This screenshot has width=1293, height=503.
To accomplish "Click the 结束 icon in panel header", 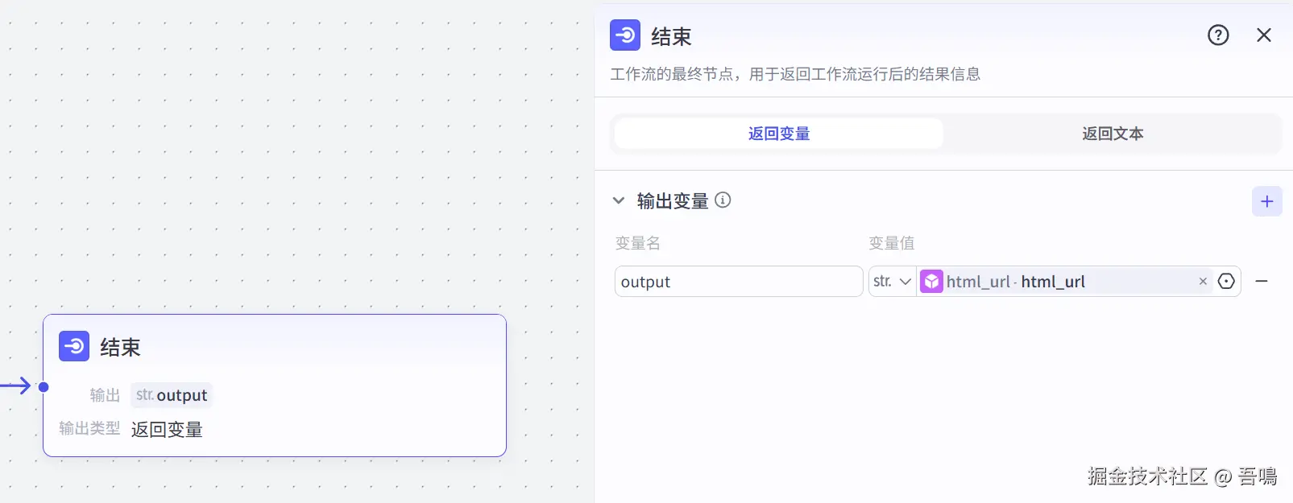I will pyautogui.click(x=625, y=35).
